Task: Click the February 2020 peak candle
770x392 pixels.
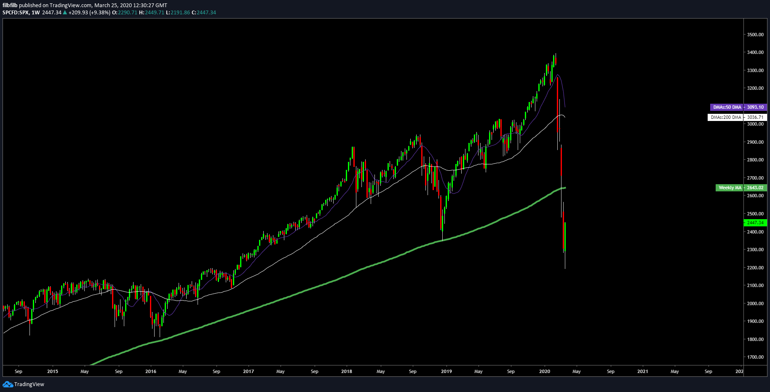Action: point(556,59)
